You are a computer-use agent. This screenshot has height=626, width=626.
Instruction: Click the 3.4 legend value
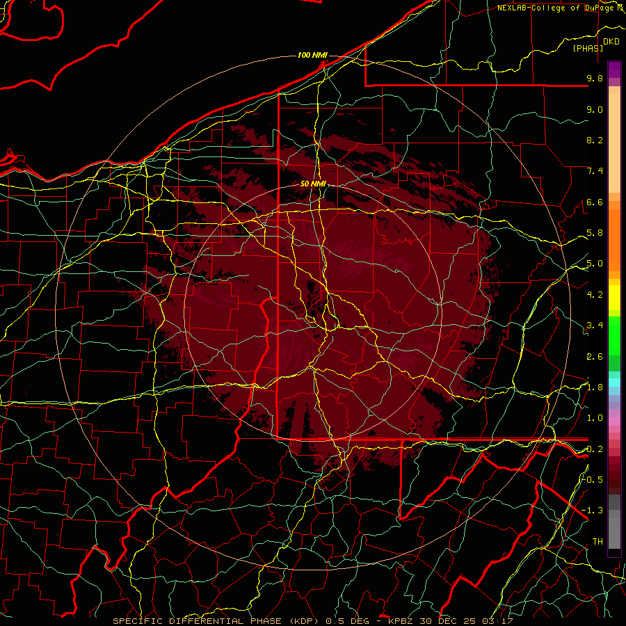coord(595,326)
